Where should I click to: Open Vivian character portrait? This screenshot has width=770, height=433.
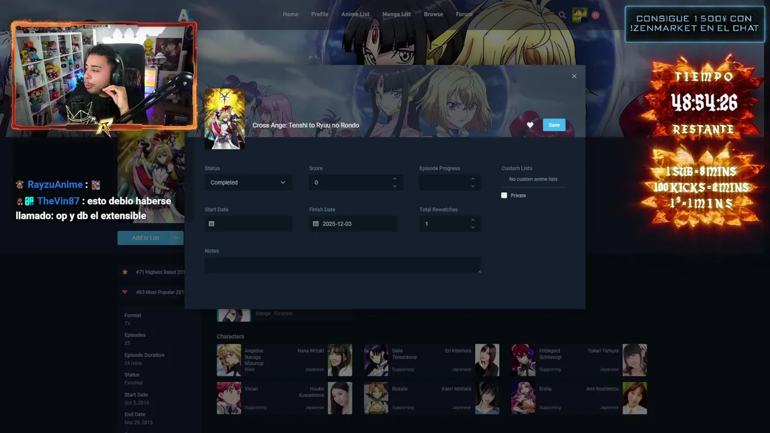point(229,398)
